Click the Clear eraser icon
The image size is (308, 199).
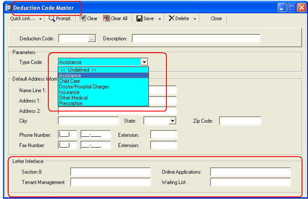click(83, 18)
